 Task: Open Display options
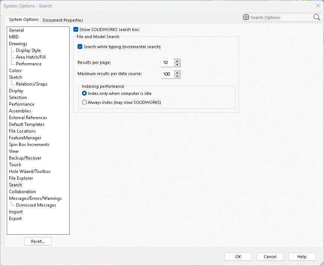pyautogui.click(x=16, y=91)
